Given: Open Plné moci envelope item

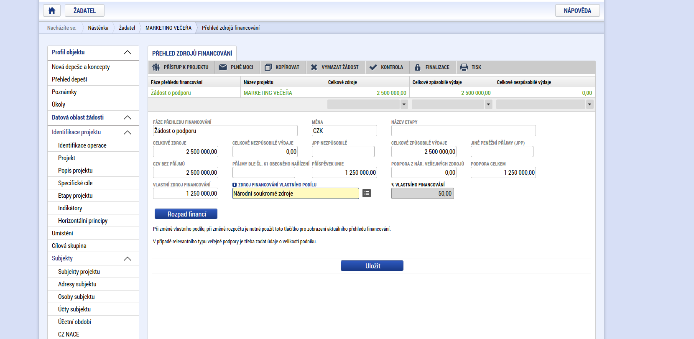Looking at the screenshot, I should click(x=236, y=67).
